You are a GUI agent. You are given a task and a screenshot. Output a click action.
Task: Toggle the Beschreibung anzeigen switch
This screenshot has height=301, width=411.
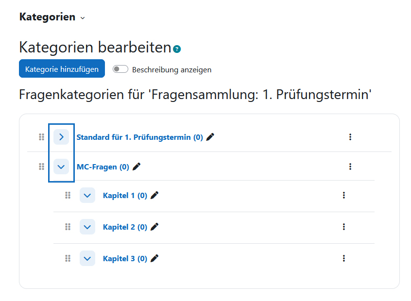point(120,69)
